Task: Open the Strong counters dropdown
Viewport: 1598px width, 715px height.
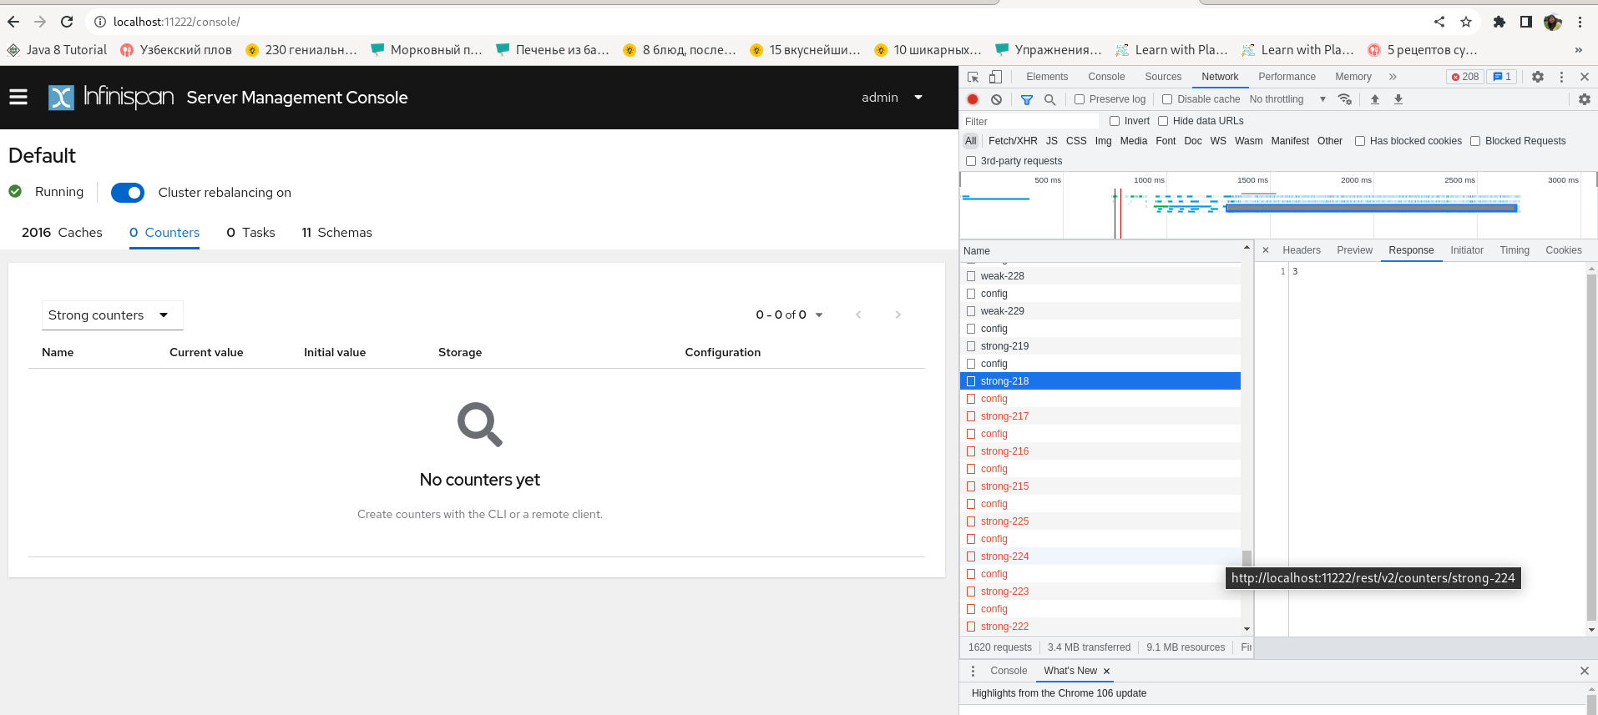Action: pyautogui.click(x=112, y=315)
